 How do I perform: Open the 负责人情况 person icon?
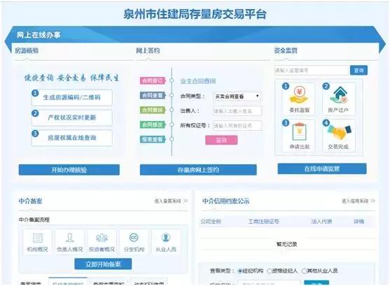[69, 238]
